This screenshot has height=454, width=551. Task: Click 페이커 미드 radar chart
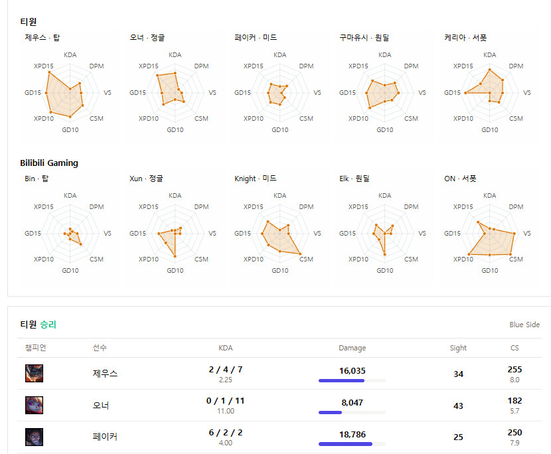pos(280,93)
